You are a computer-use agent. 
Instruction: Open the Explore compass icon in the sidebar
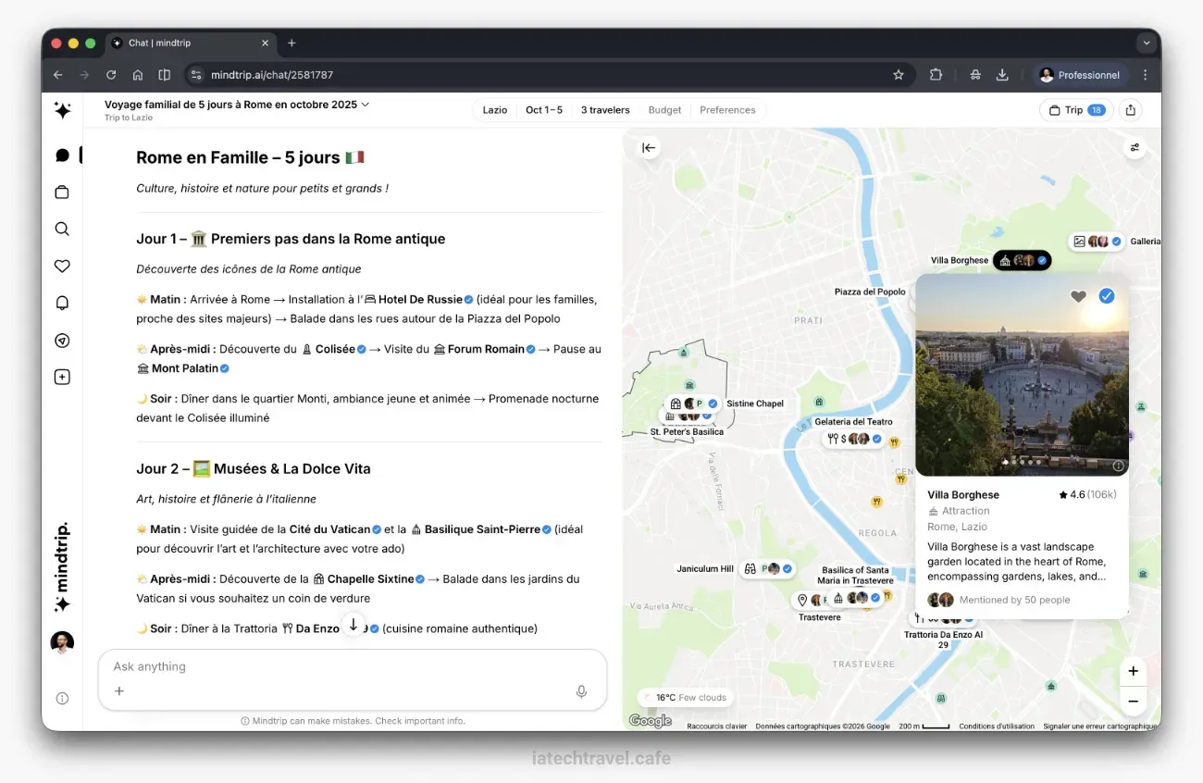[62, 341]
